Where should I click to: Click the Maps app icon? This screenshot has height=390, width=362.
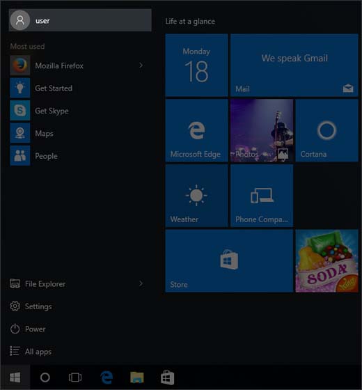pyautogui.click(x=20, y=133)
